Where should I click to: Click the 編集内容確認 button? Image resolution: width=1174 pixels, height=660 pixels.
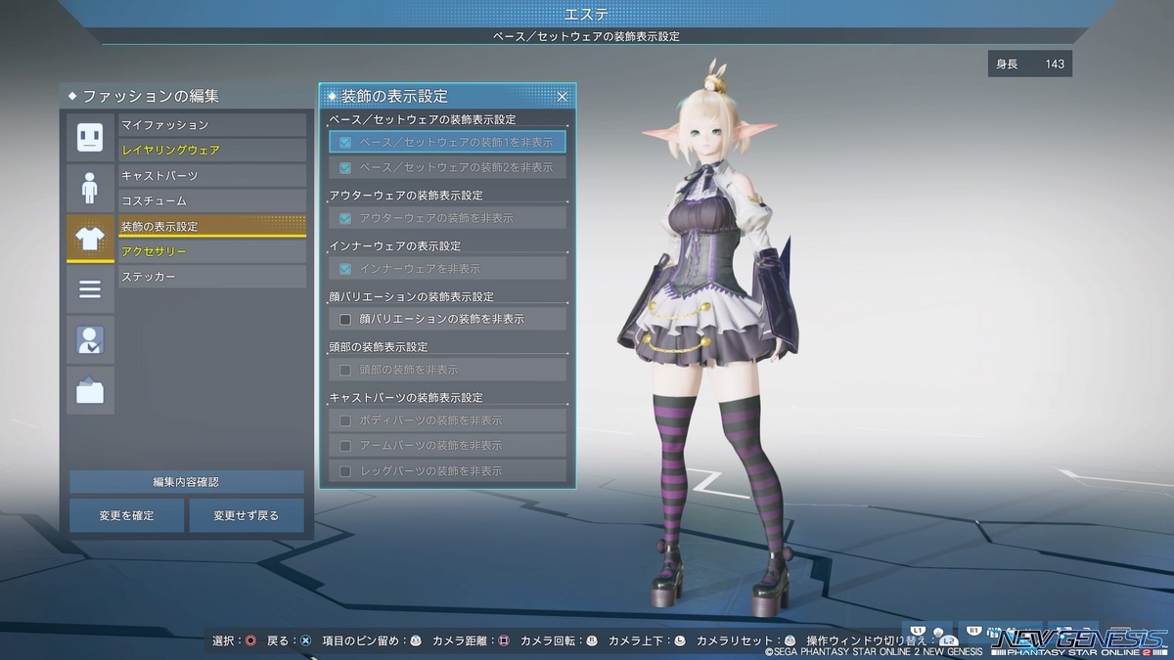(x=186, y=482)
